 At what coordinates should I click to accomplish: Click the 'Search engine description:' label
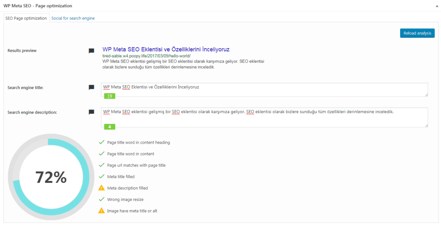point(32,112)
